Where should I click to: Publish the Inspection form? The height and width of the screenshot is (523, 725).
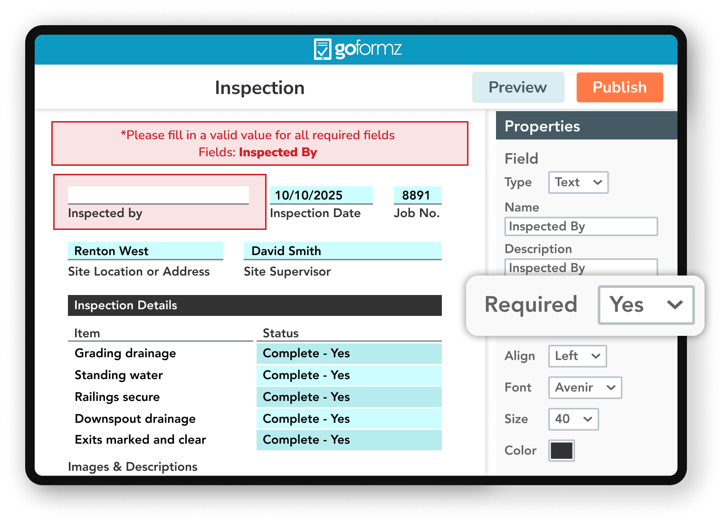(620, 87)
